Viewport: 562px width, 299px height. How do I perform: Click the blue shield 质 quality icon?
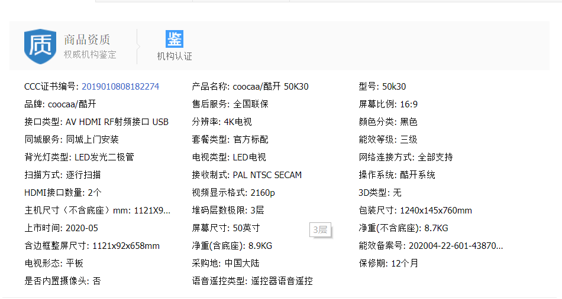[40, 47]
